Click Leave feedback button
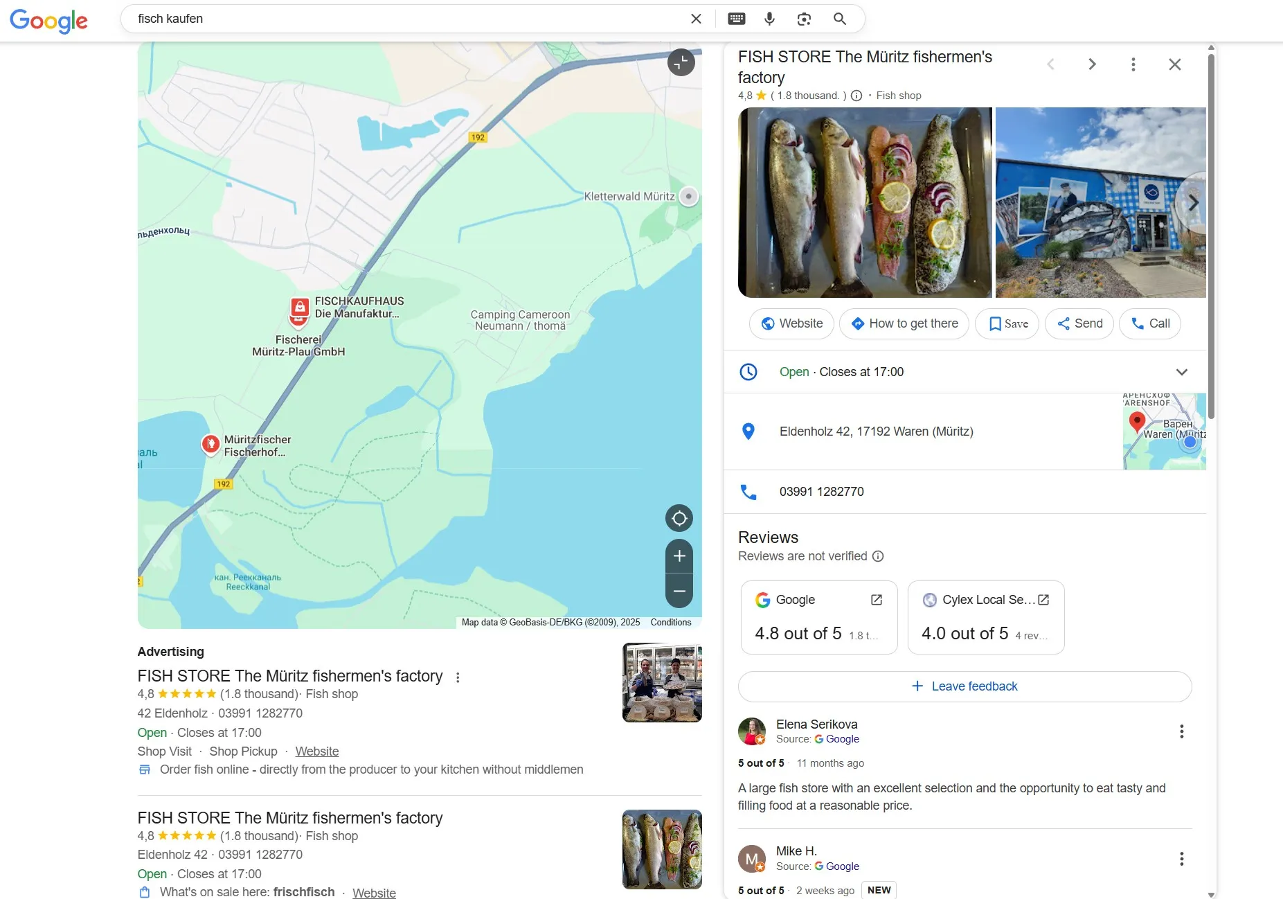Screen dimensions: 1283x899 [965, 686]
